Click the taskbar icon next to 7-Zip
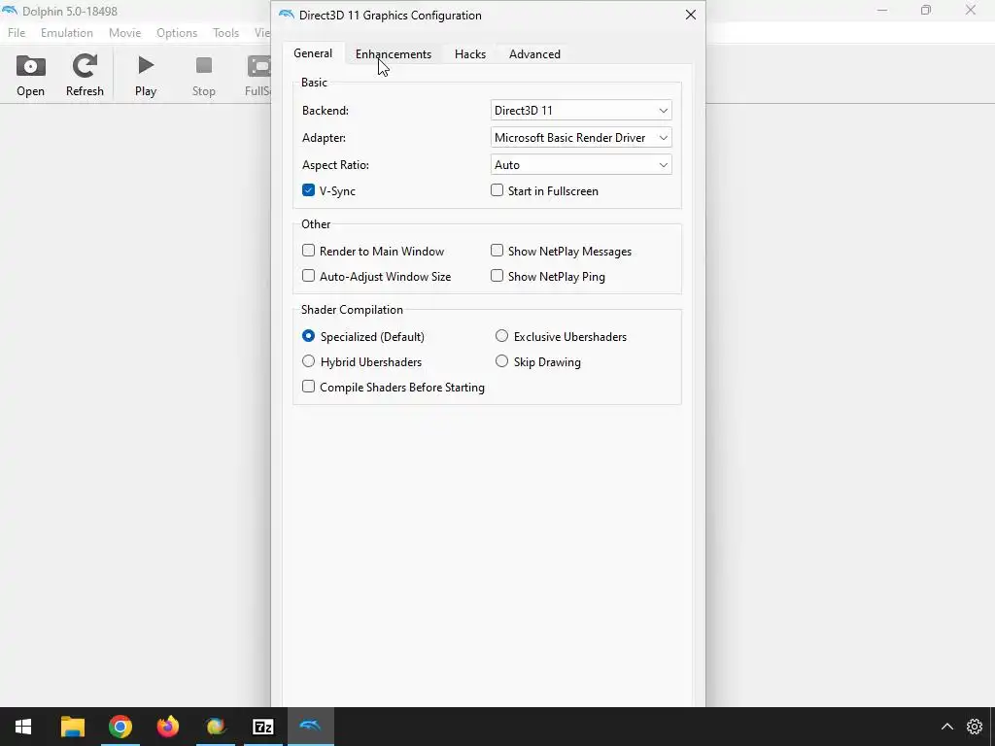Viewport: 995px width, 746px height. pyautogui.click(x=215, y=727)
